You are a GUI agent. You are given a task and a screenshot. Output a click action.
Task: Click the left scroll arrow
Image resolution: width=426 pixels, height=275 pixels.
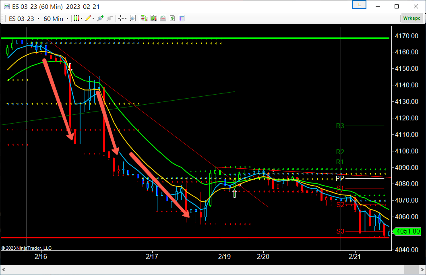pos(4,270)
